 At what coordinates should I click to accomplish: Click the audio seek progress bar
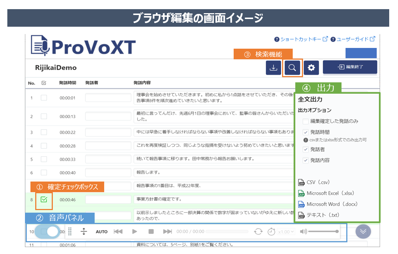[227, 231]
